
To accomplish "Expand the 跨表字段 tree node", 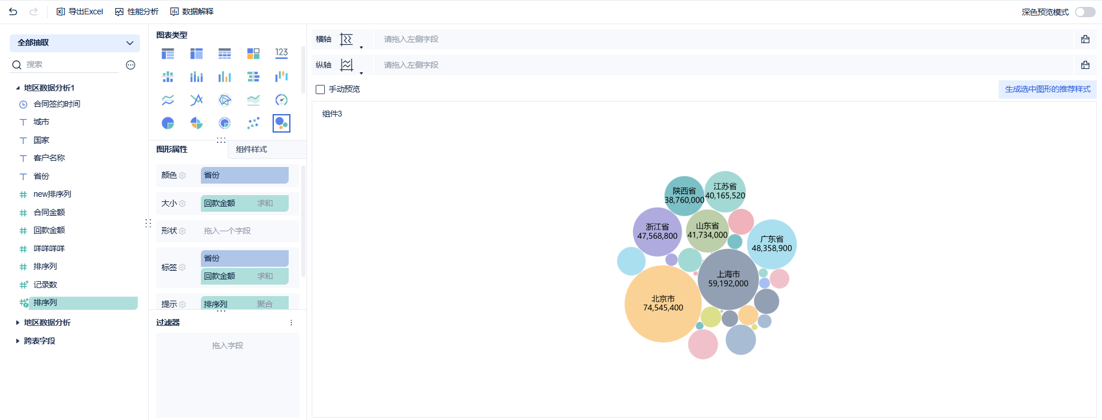I will click(x=18, y=341).
